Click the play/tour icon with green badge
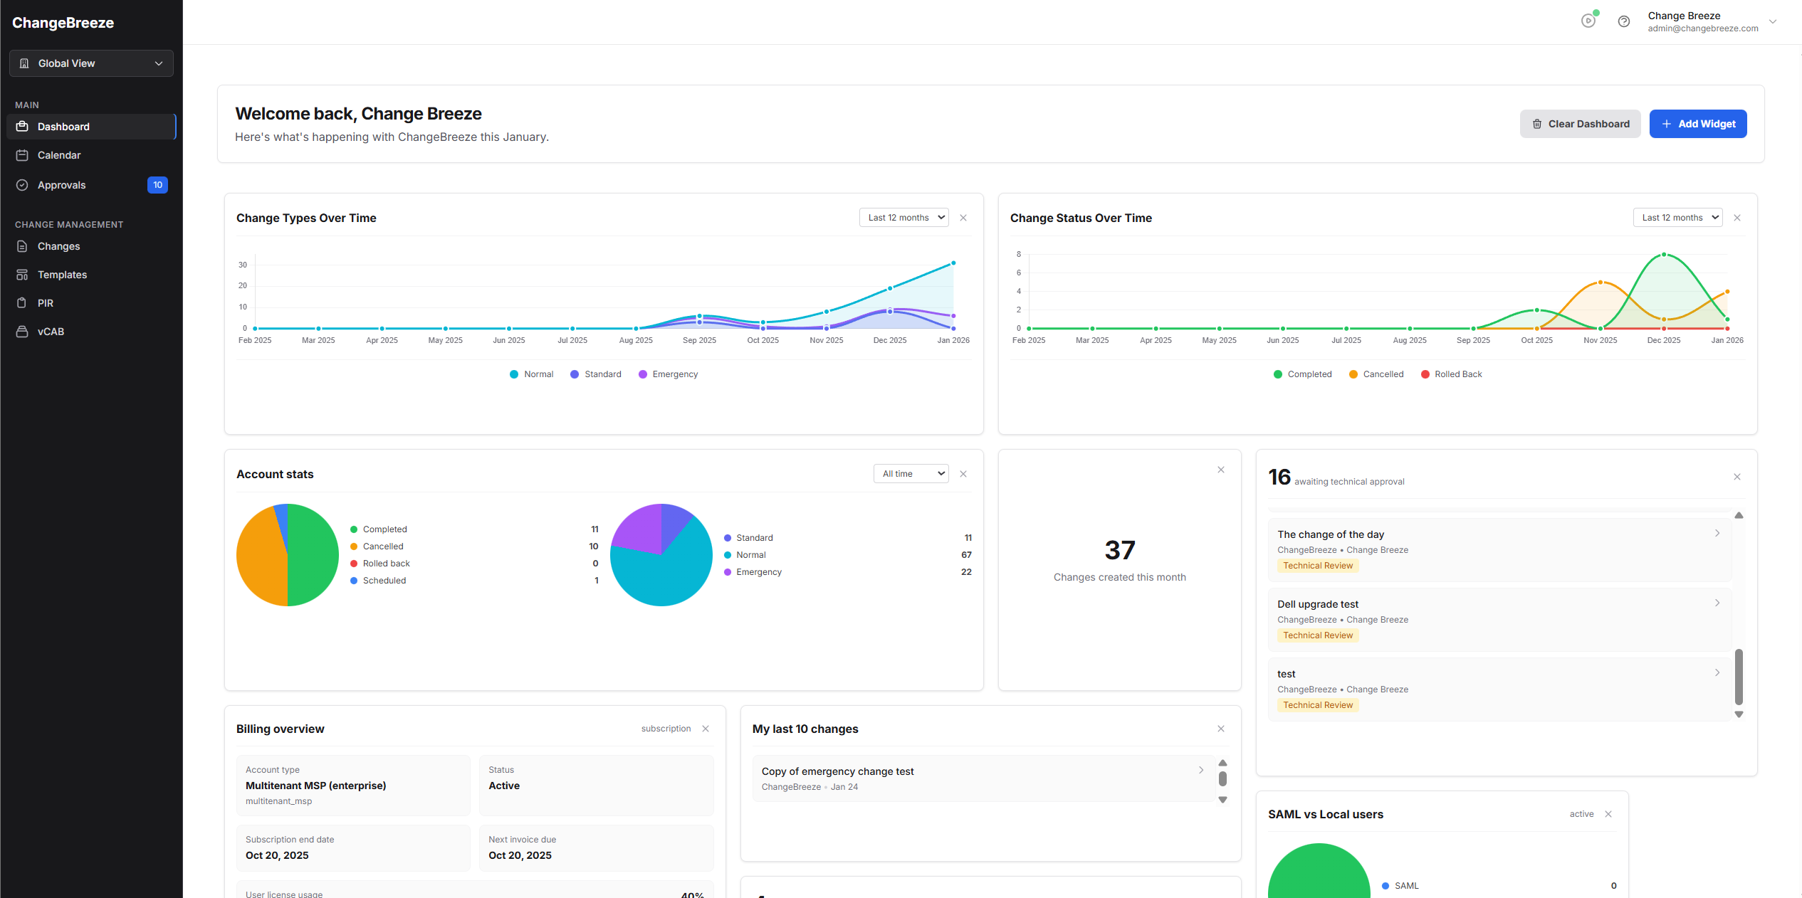This screenshot has height=898, width=1802. coord(1588,21)
